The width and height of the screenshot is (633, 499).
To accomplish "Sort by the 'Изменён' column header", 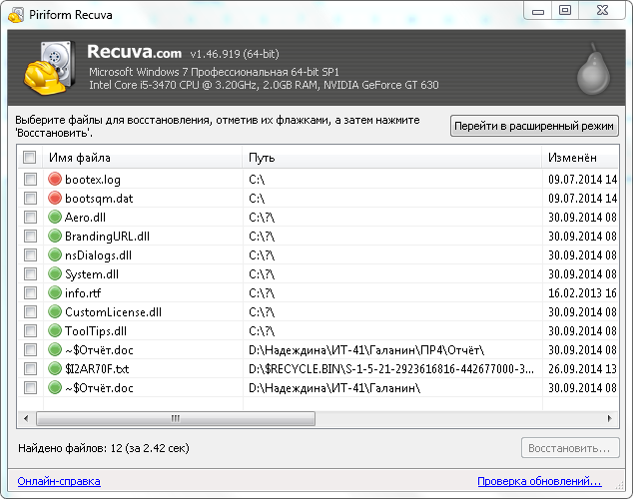I will (x=579, y=158).
